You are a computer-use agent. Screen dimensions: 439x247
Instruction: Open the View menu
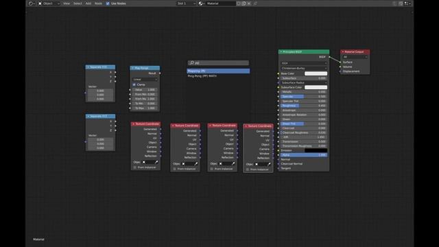67,3
